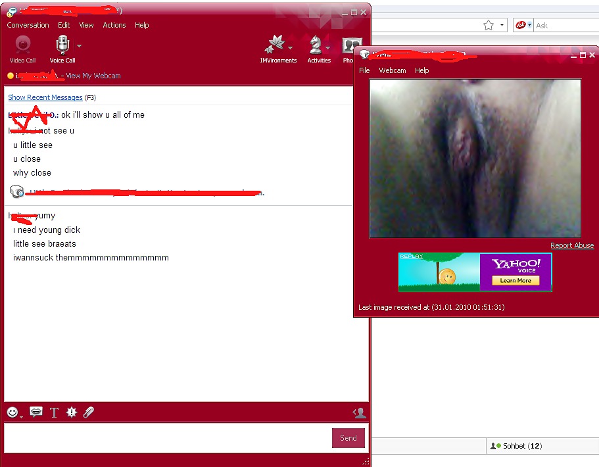Click the Ask search engine icon
The image size is (599, 467).
pyautogui.click(x=520, y=25)
